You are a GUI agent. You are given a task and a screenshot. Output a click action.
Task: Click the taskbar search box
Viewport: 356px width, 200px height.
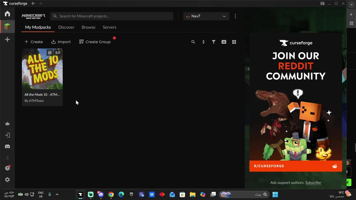(244, 194)
